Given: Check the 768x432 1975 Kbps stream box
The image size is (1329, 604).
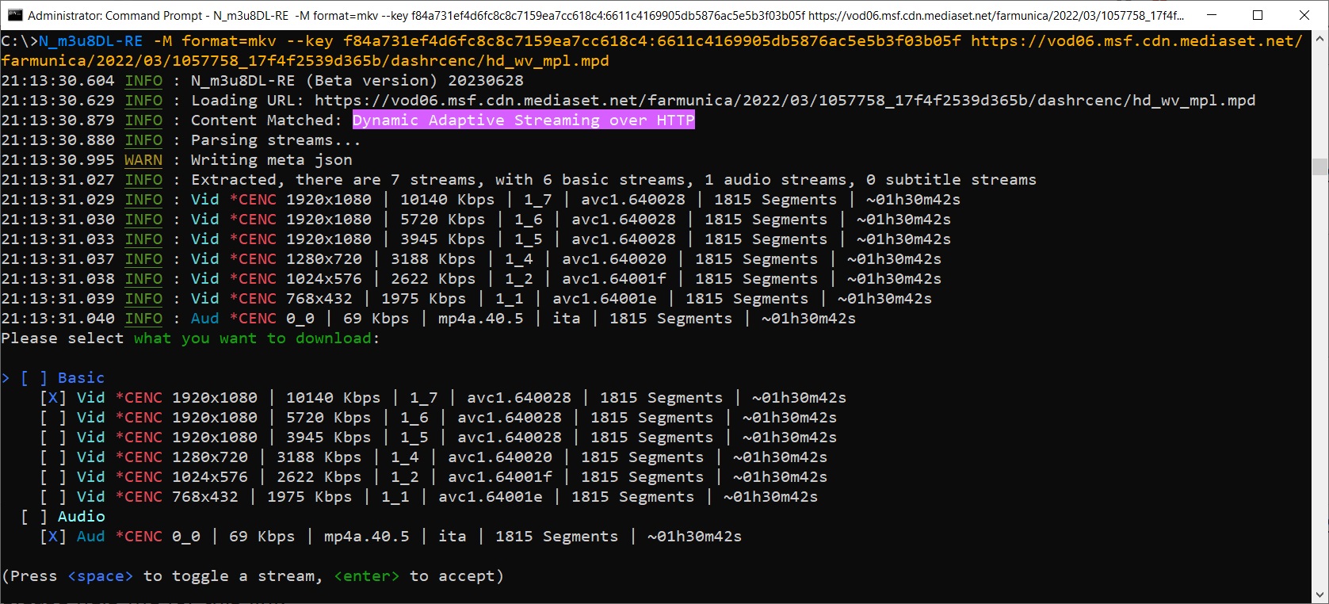Looking at the screenshot, I should click(x=53, y=497).
